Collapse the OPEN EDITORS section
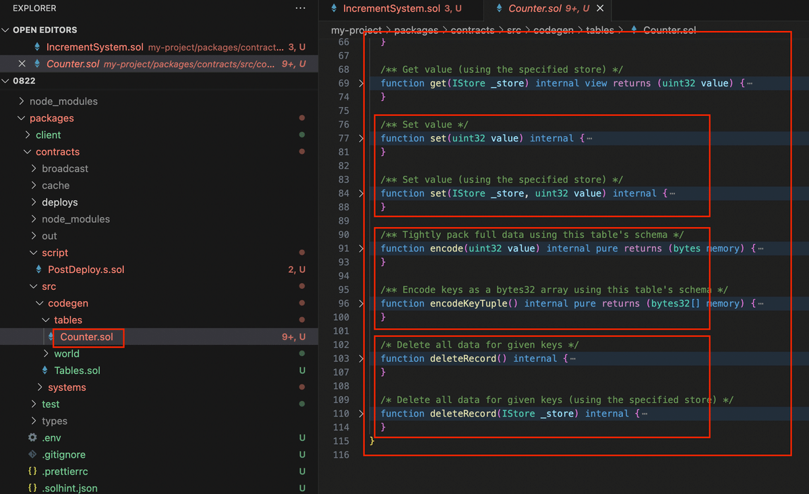809x494 pixels. point(7,30)
